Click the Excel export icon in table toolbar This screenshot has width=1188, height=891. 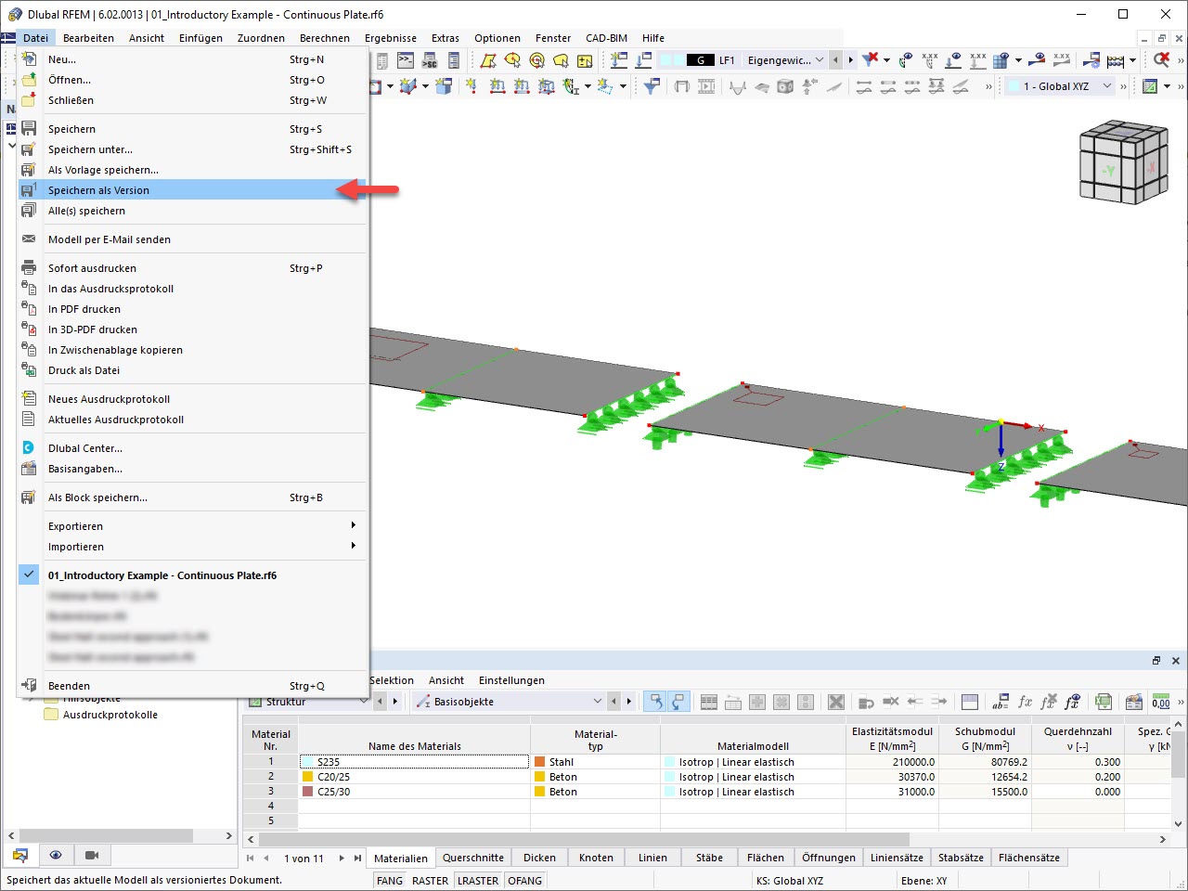[1103, 702]
